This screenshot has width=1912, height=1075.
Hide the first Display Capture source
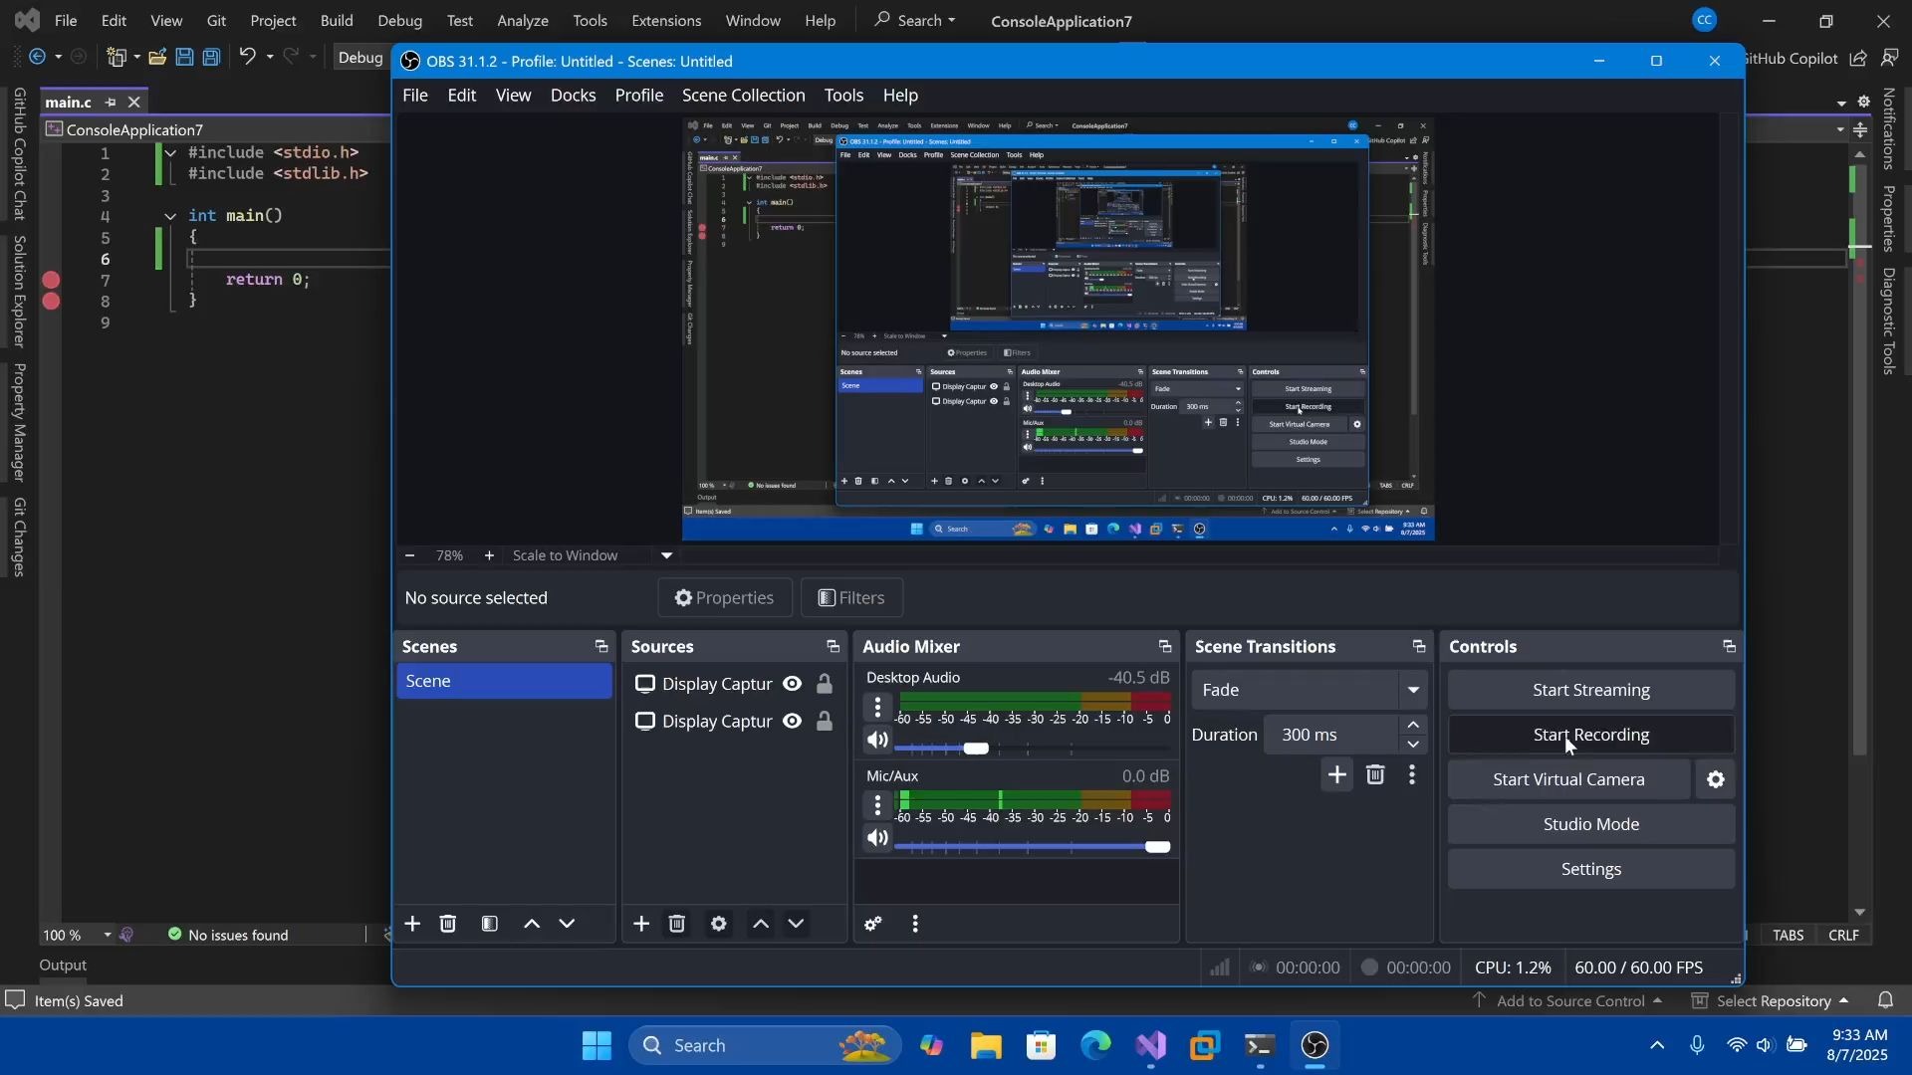point(793,684)
